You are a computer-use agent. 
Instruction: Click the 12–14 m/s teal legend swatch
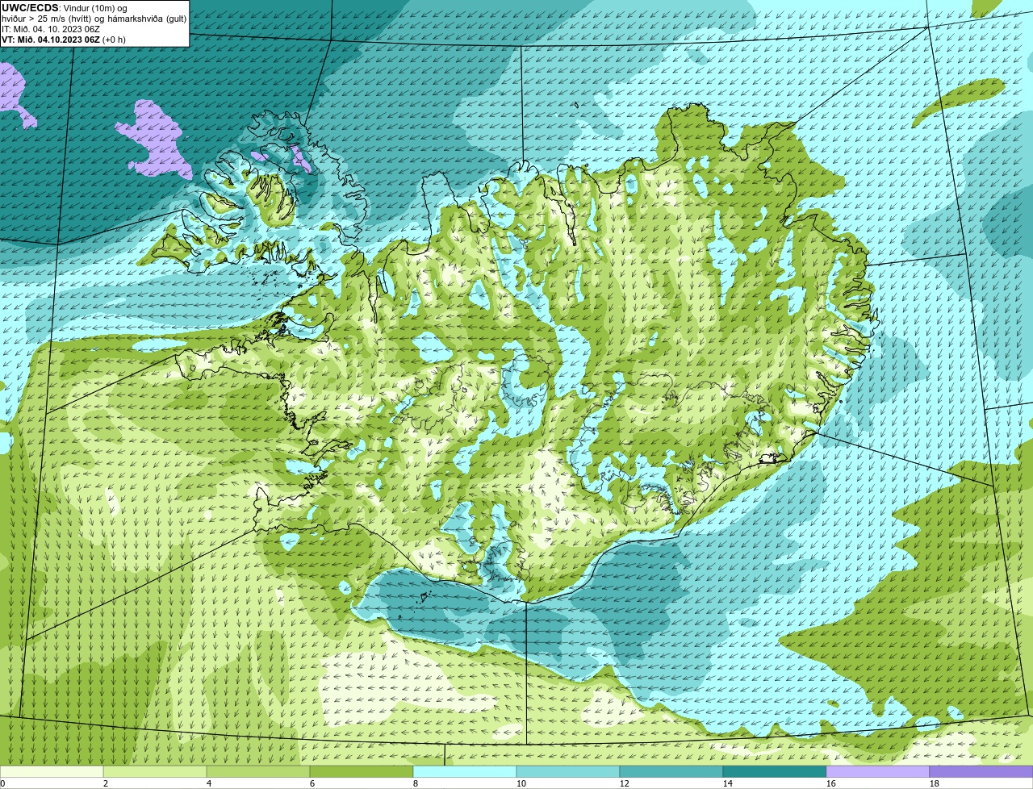coord(671,771)
